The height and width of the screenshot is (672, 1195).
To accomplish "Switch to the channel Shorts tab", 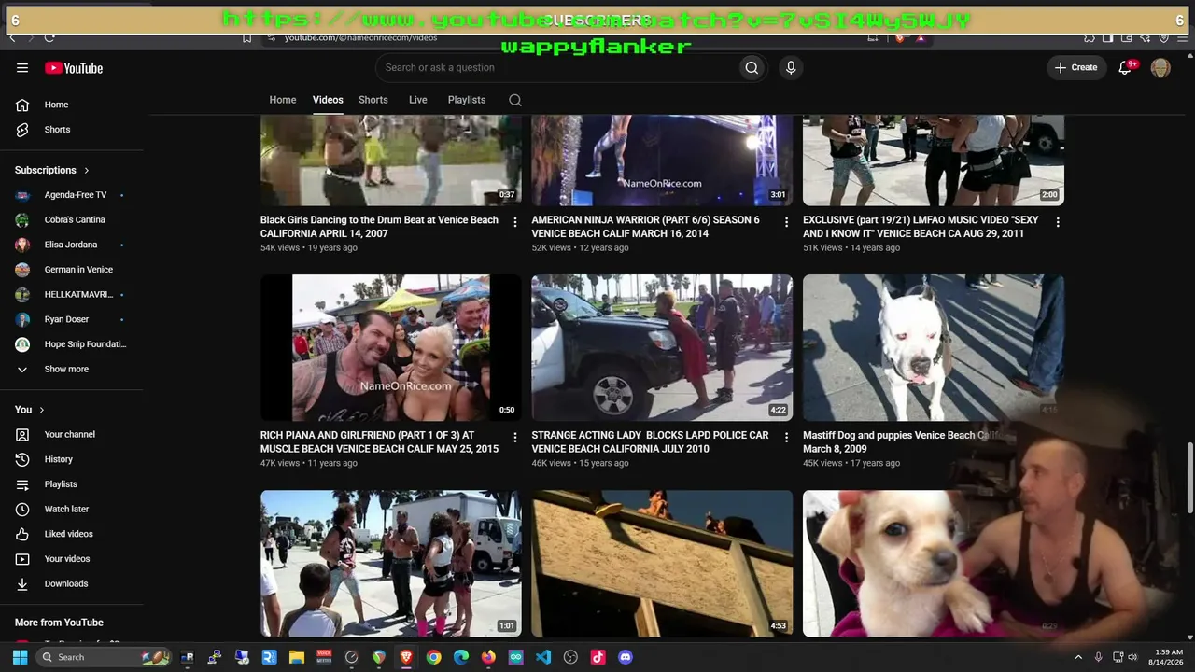I will [x=373, y=100].
